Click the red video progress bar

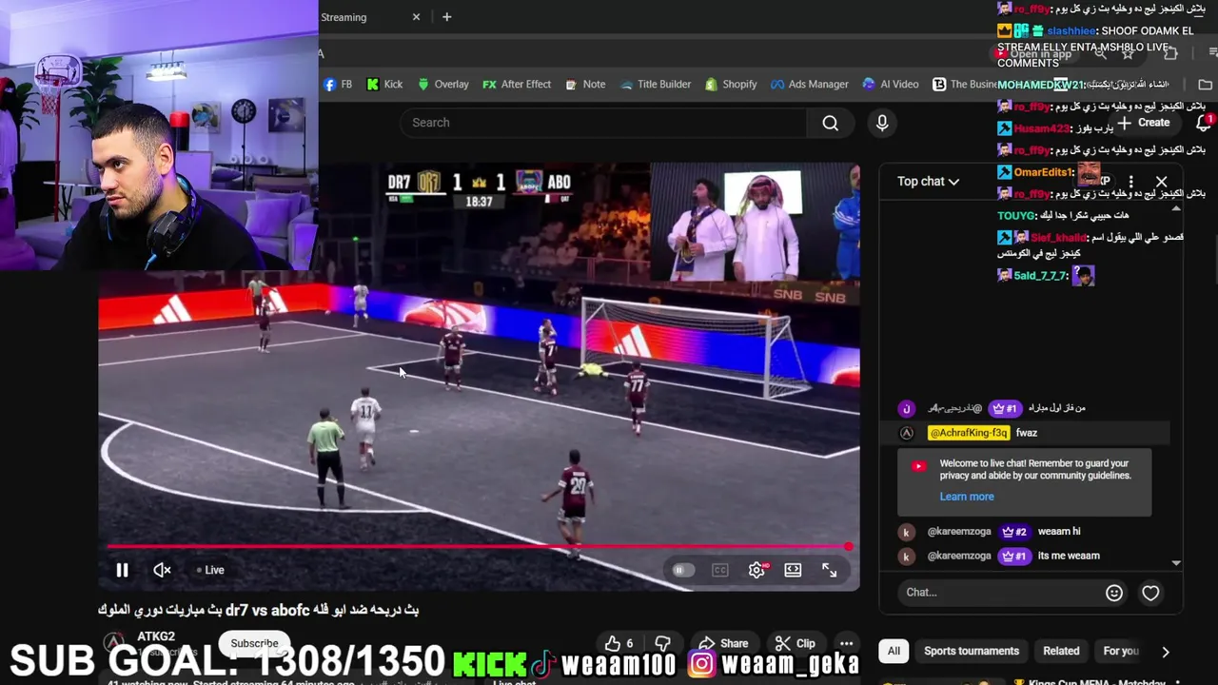[476, 547]
